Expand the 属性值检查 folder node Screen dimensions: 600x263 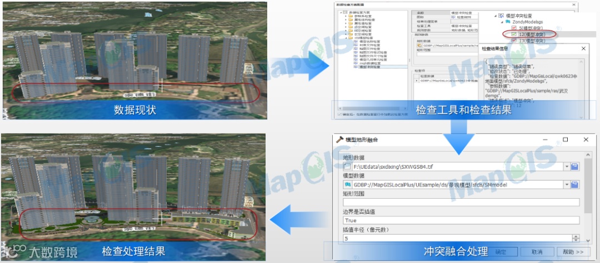(x=346, y=24)
